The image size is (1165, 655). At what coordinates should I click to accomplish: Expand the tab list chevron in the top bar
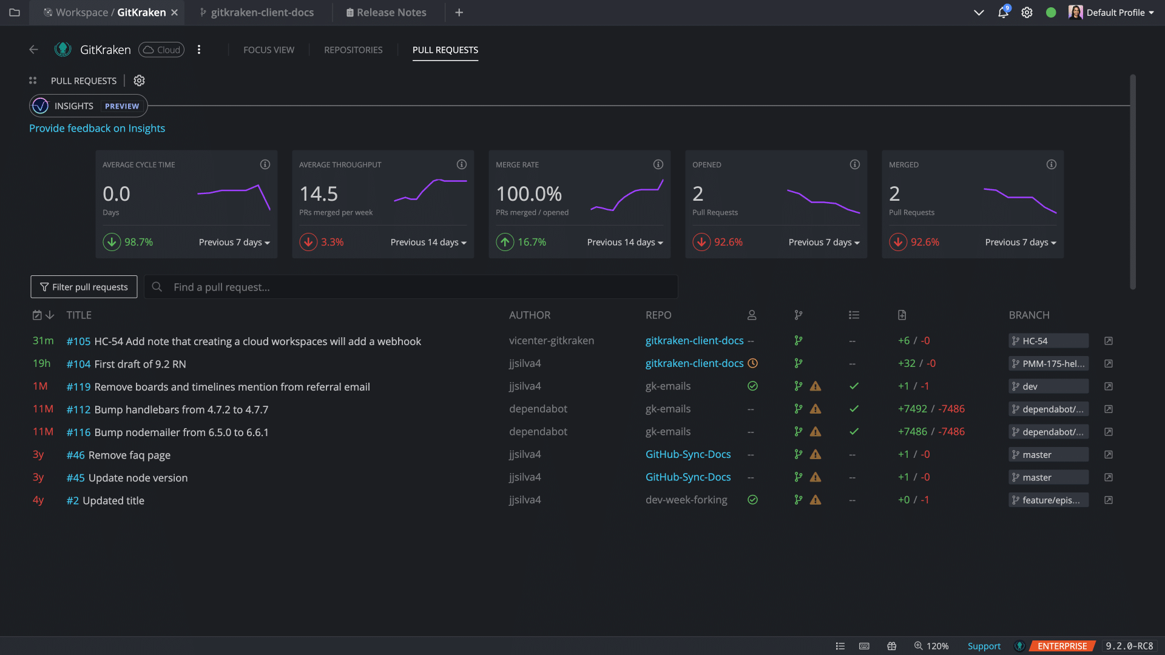click(x=979, y=12)
